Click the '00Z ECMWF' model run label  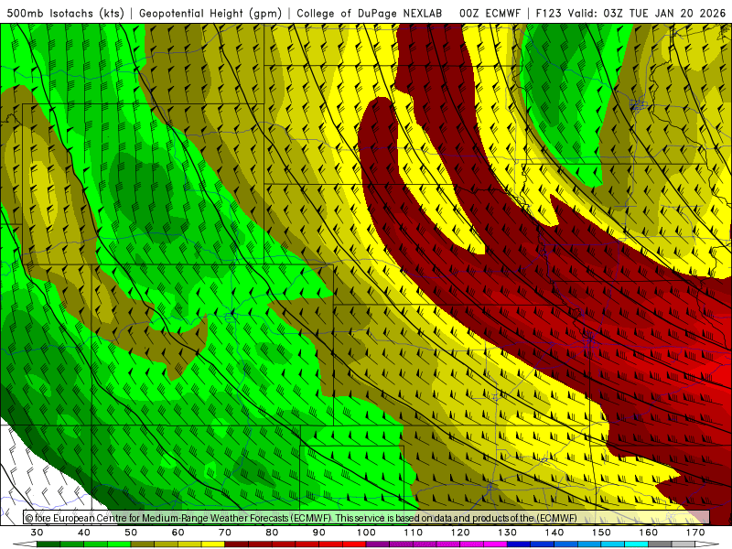click(490, 13)
